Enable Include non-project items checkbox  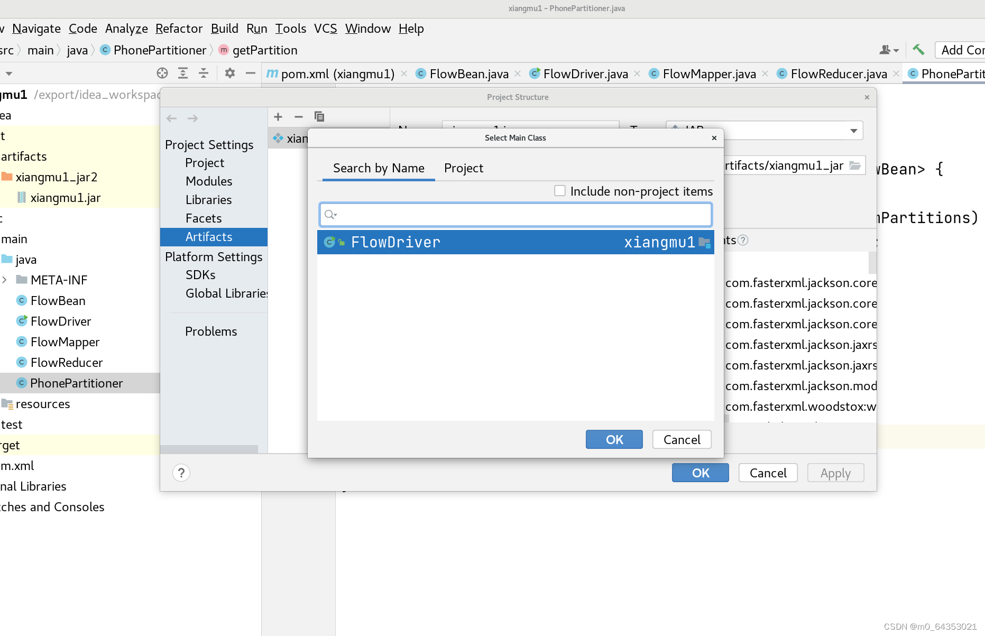coord(560,191)
